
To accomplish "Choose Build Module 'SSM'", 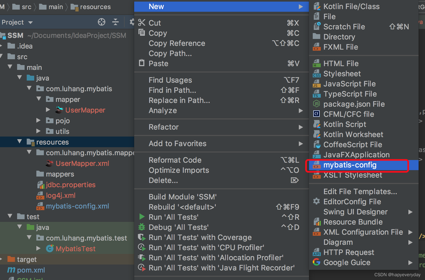I will pos(221,197).
